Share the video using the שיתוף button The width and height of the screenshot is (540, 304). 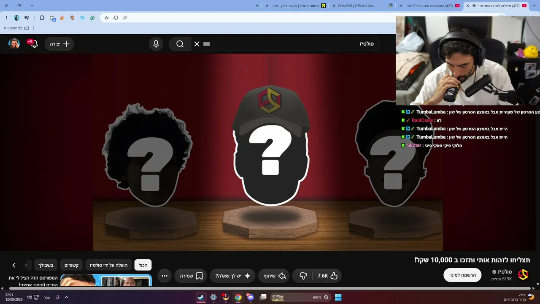[275, 276]
